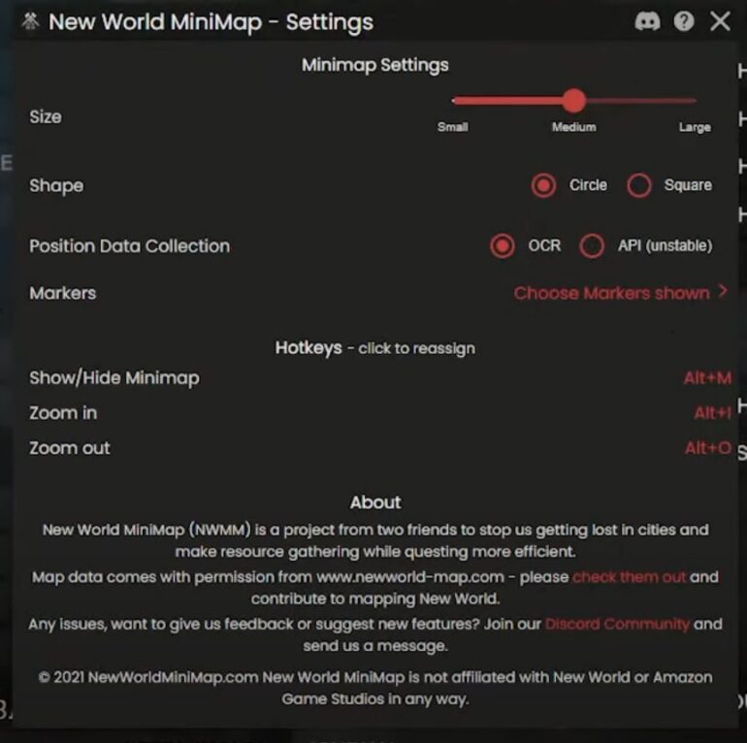Open the Discord Community link
The image size is (747, 743).
pos(617,624)
